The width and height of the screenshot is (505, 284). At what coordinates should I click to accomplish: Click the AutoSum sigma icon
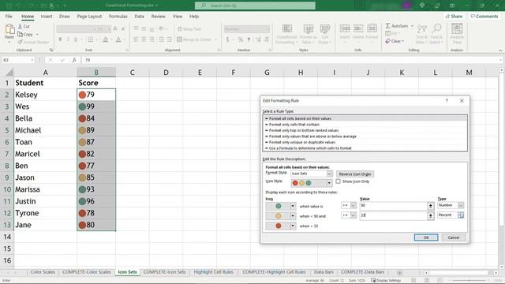387,26
